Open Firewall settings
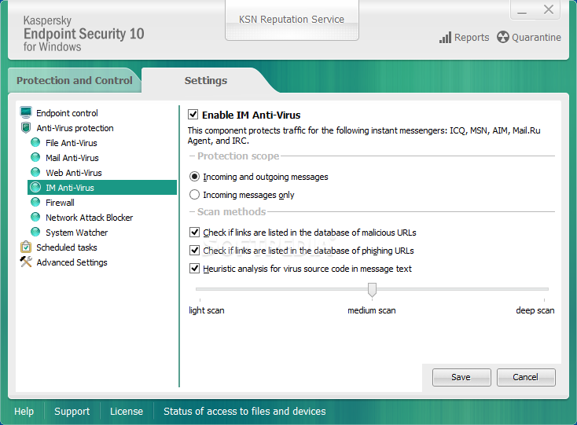This screenshot has height=425, width=577. (x=60, y=203)
